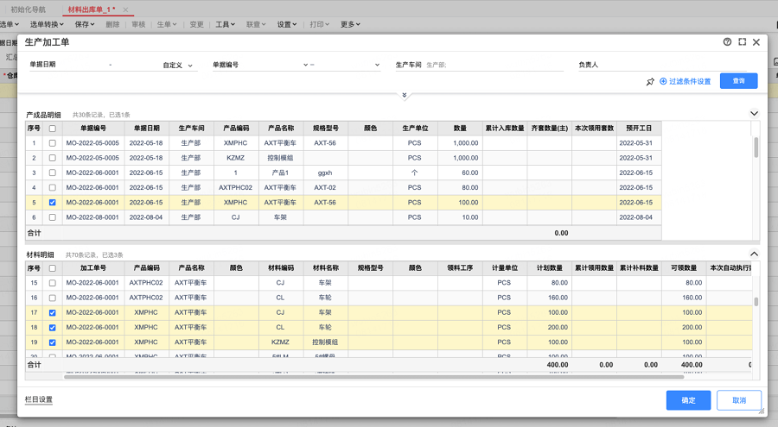Screen dimensions: 778x427
Task: Click the 确定 confirm button
Action: [688, 400]
